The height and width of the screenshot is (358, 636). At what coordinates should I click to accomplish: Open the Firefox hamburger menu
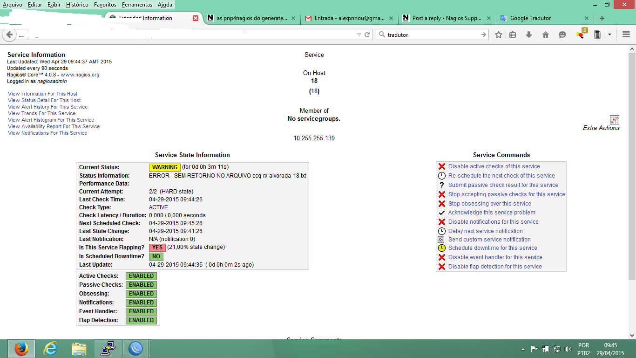pos(626,34)
